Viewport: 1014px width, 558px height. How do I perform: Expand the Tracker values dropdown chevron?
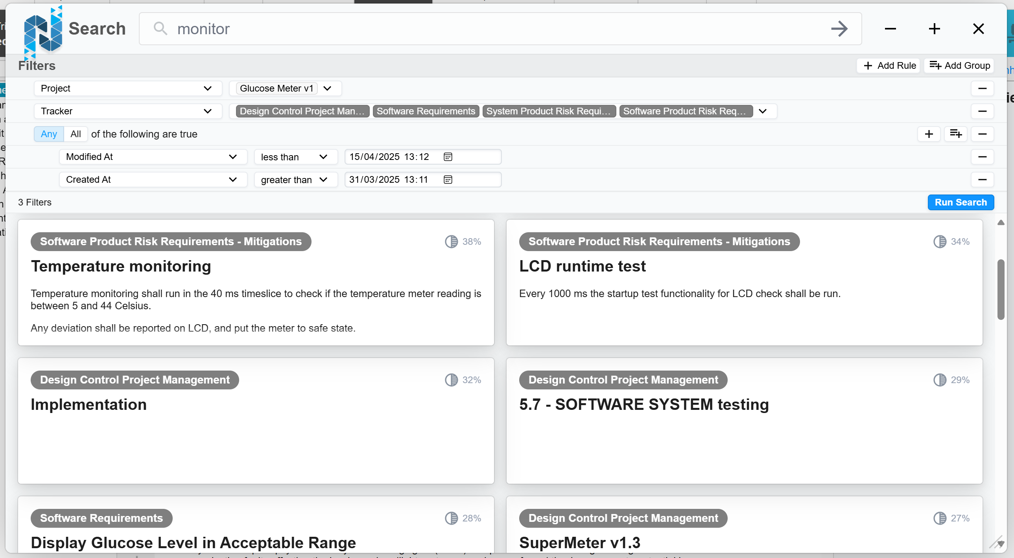[763, 111]
